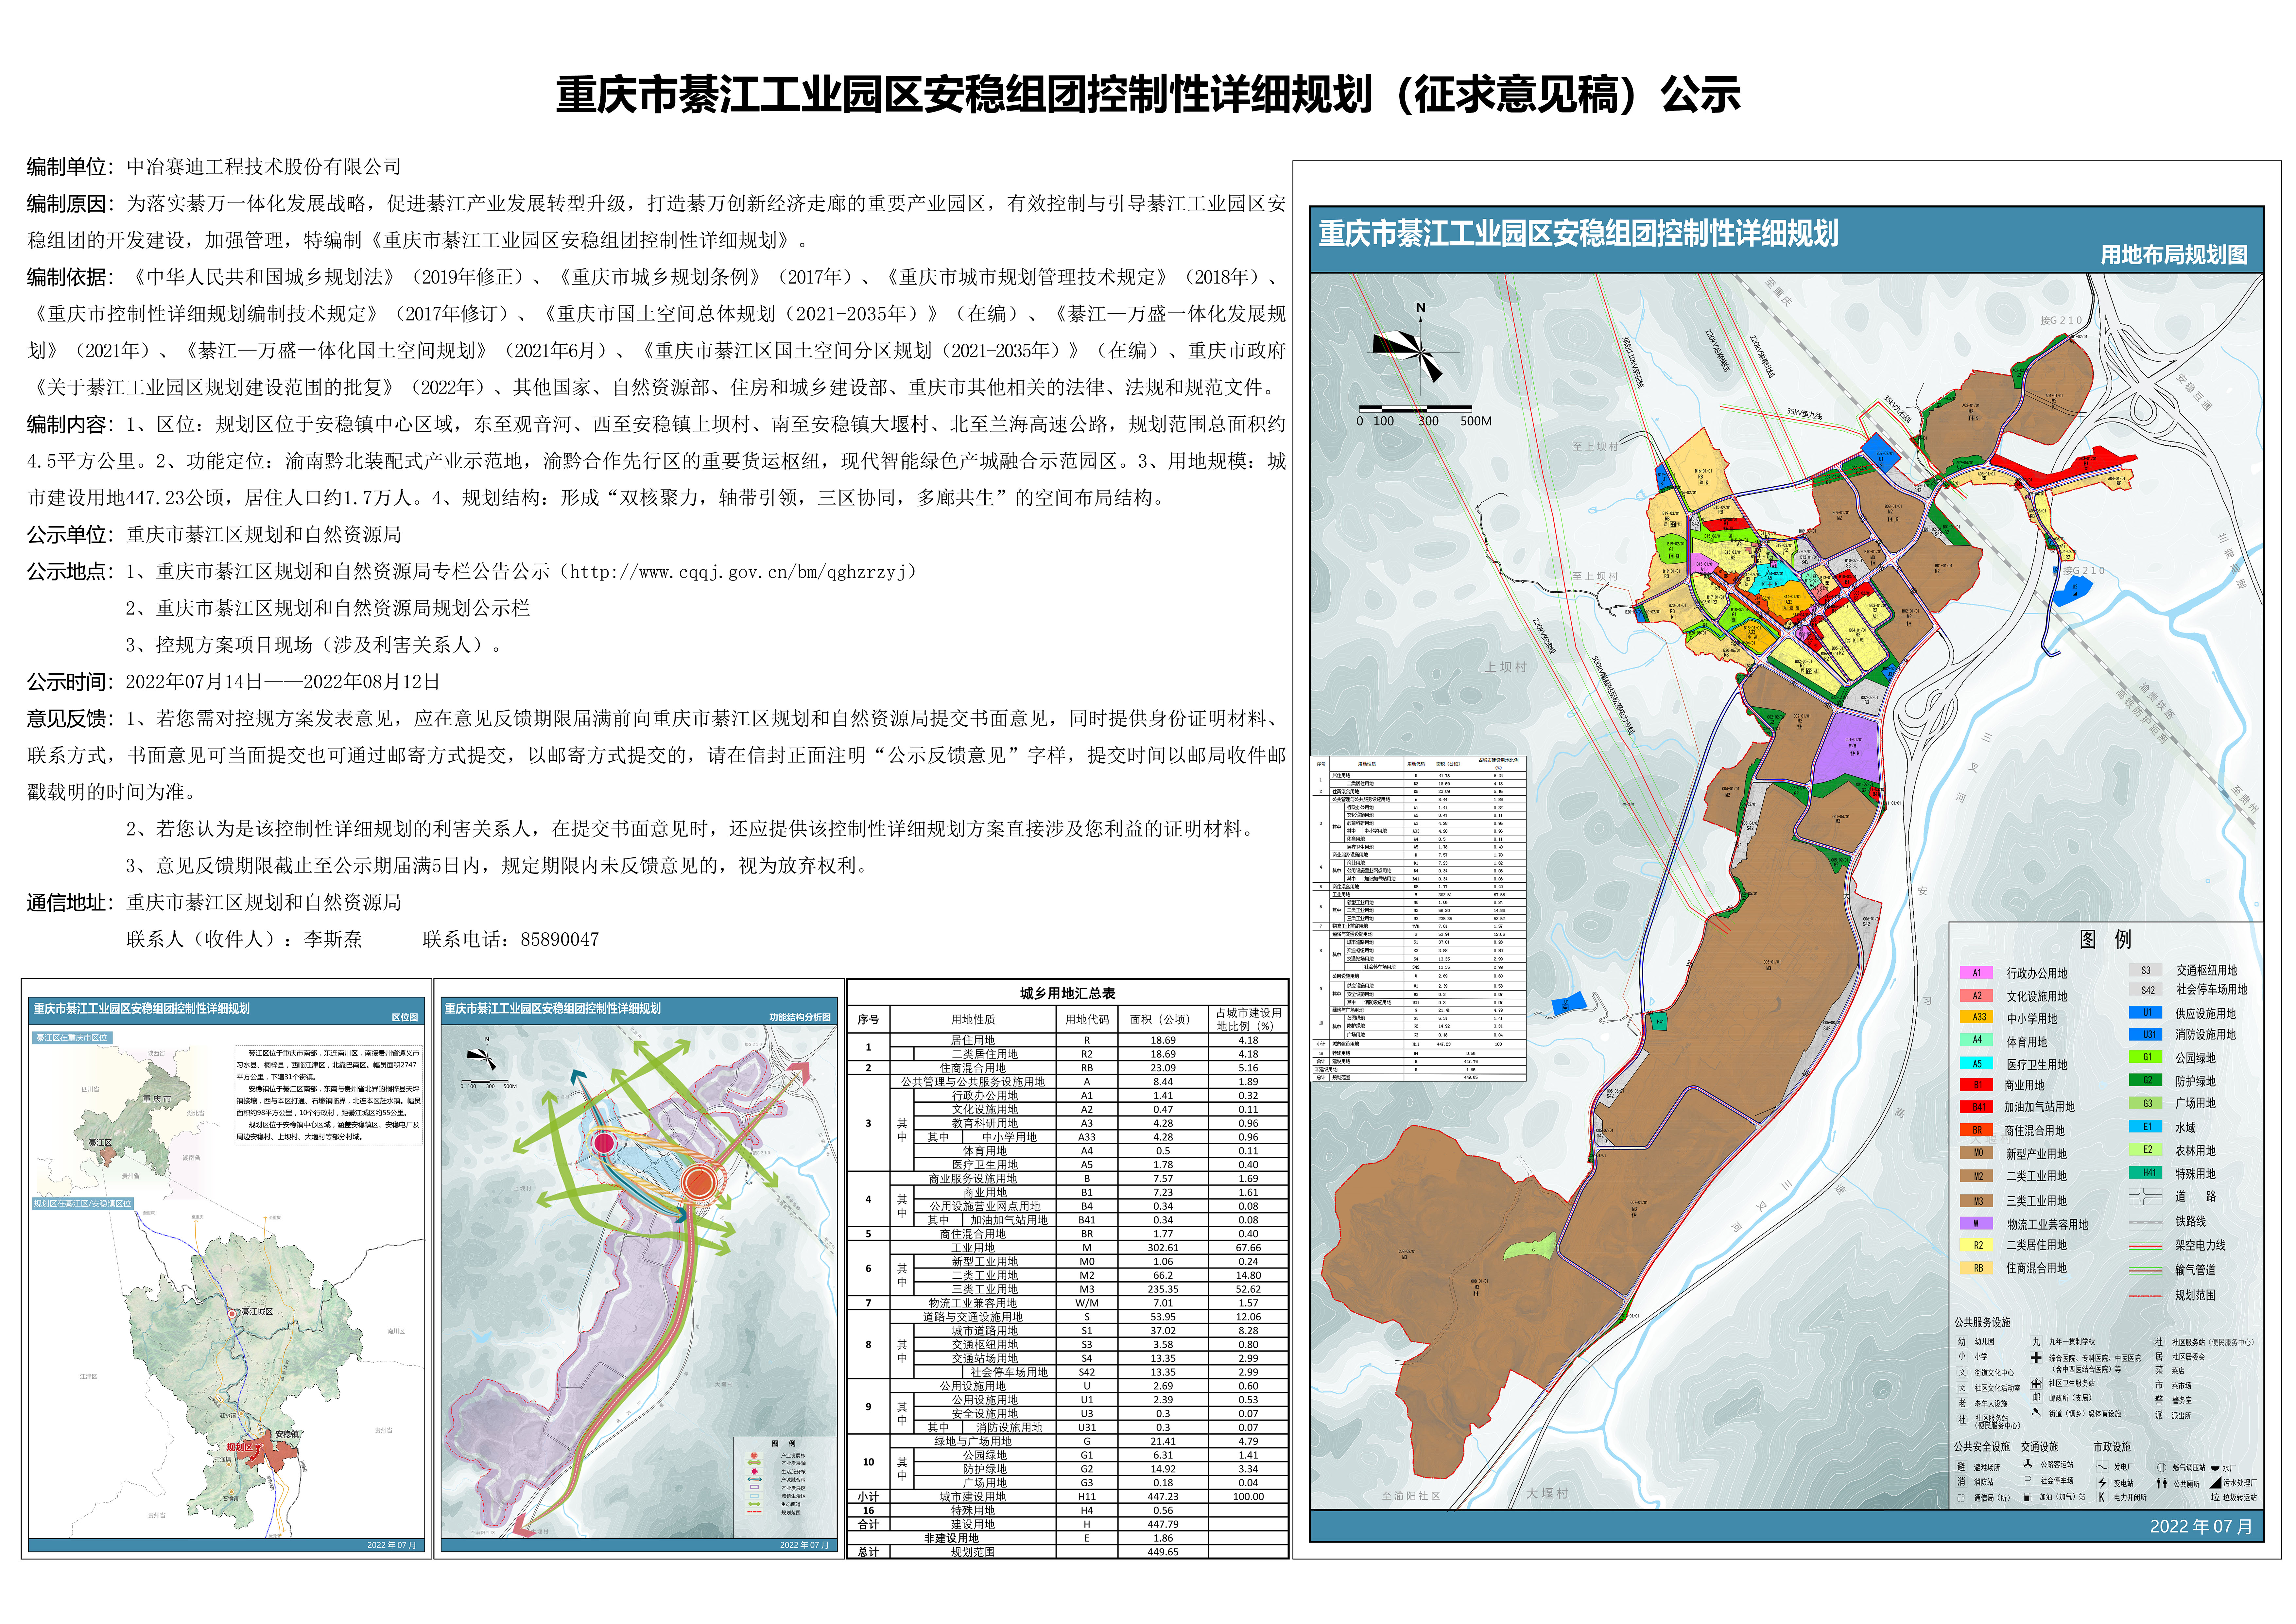Click the R2 二类居住用地 yellow swatch
The height and width of the screenshot is (1624, 2296).
tap(1977, 1245)
